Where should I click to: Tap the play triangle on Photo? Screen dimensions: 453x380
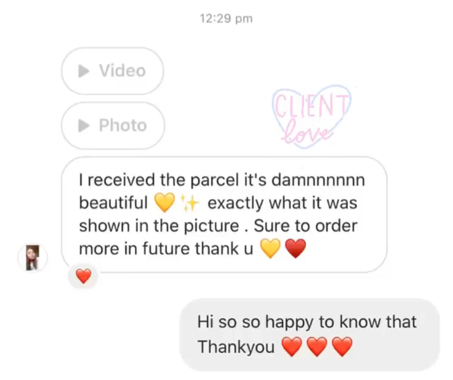(x=84, y=125)
